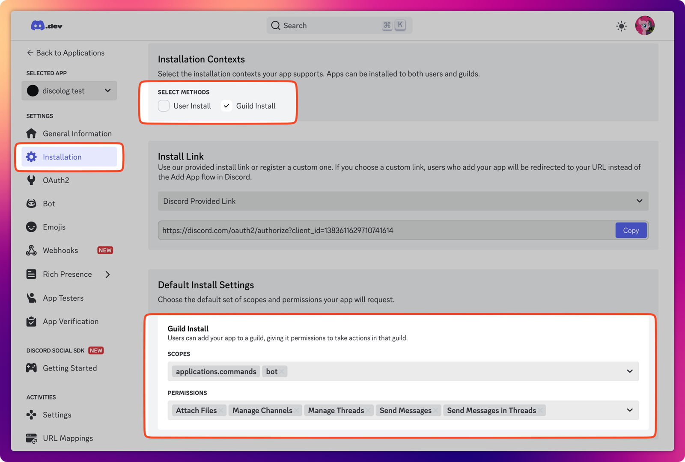Image resolution: width=685 pixels, height=462 pixels.
Task: Click the Getting Started gamepad icon
Action: [31, 368]
